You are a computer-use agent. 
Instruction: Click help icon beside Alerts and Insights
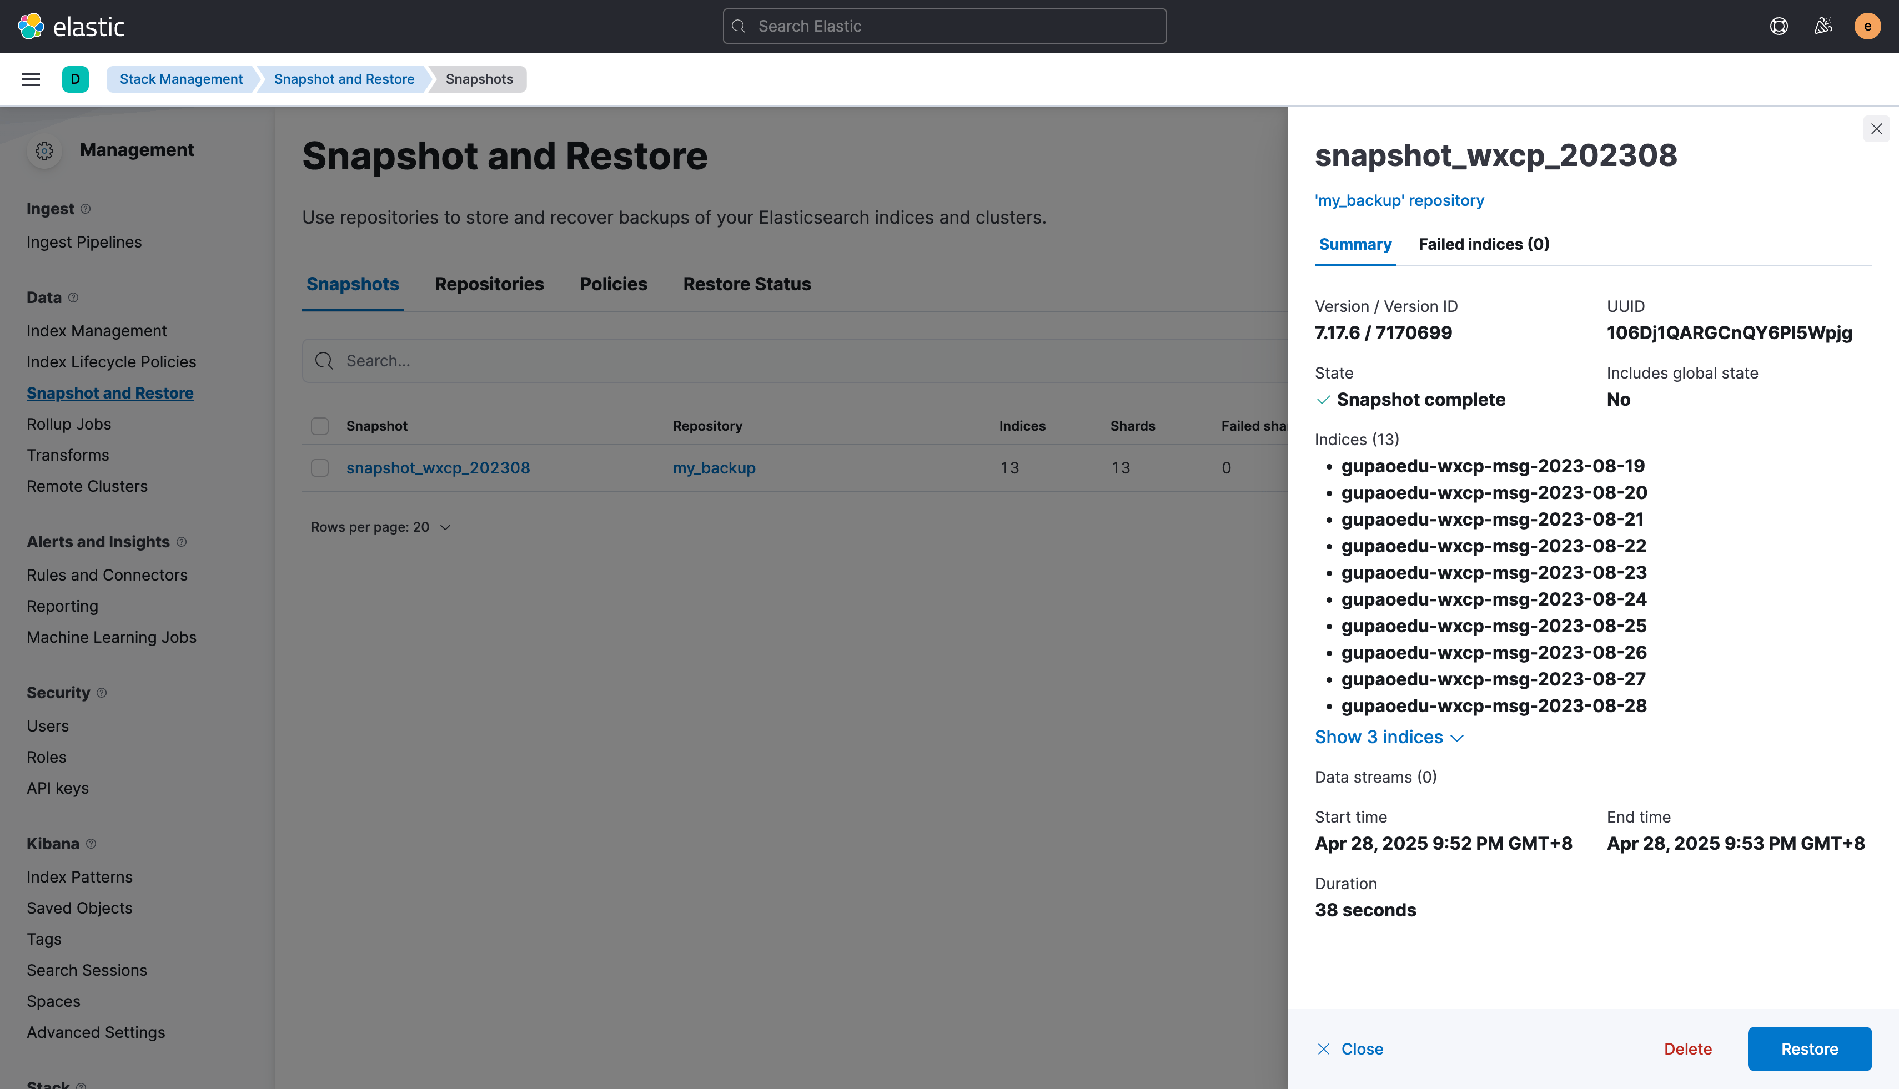181,542
